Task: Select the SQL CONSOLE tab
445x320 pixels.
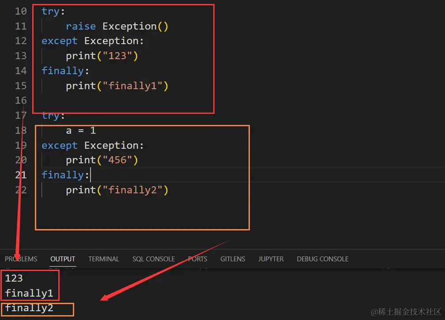Action: tap(154, 259)
